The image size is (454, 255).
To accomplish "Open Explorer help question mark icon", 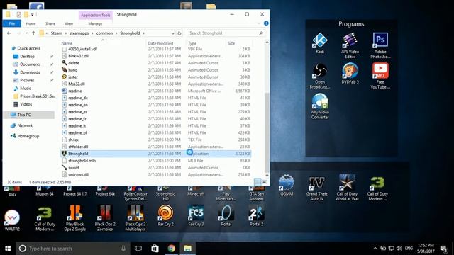I will click(x=266, y=23).
